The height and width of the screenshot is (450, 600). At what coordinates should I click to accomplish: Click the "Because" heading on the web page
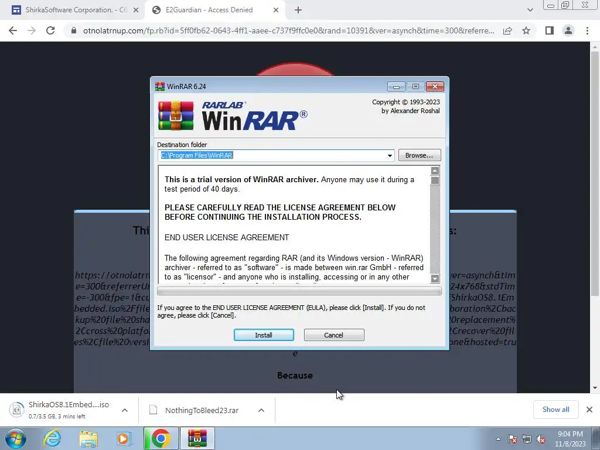pos(295,376)
